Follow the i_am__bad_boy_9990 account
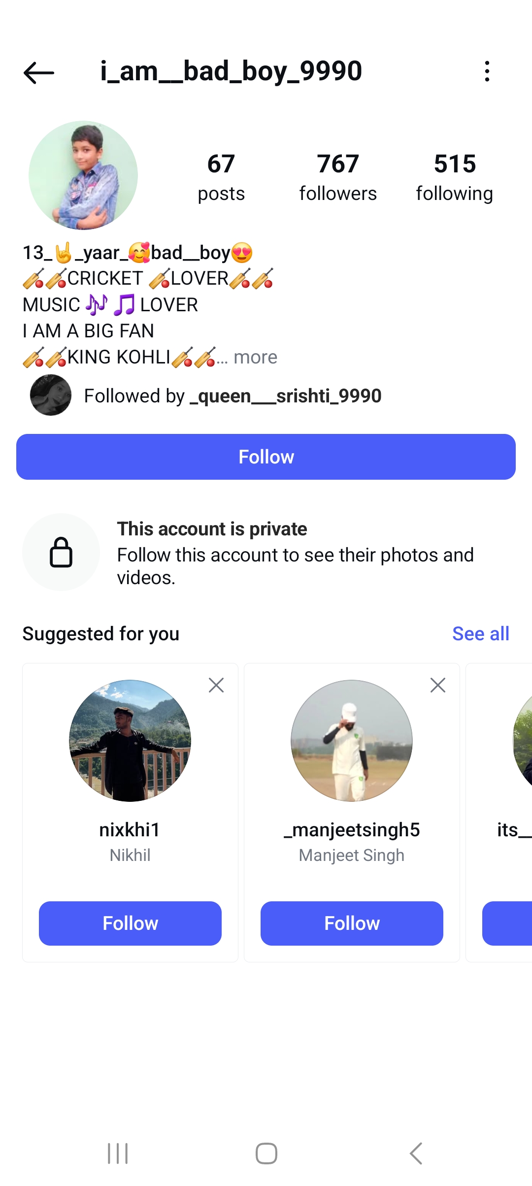532x1186 pixels. pyautogui.click(x=266, y=457)
